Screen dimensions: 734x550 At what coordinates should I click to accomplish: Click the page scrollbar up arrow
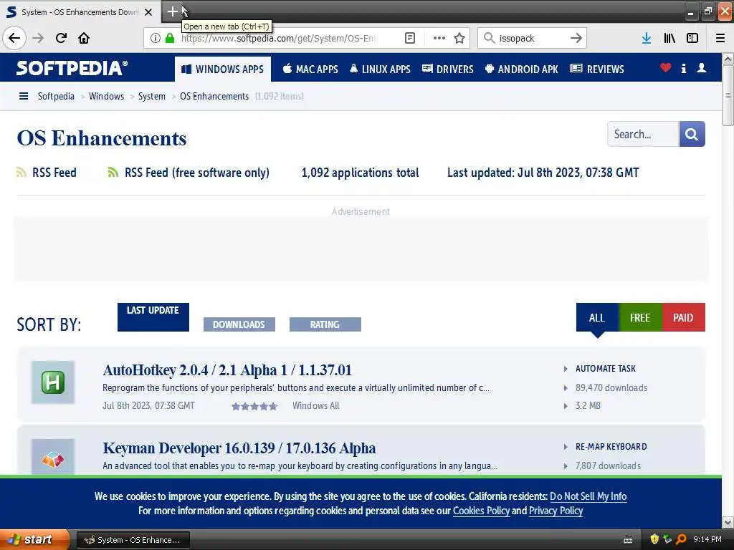click(728, 59)
